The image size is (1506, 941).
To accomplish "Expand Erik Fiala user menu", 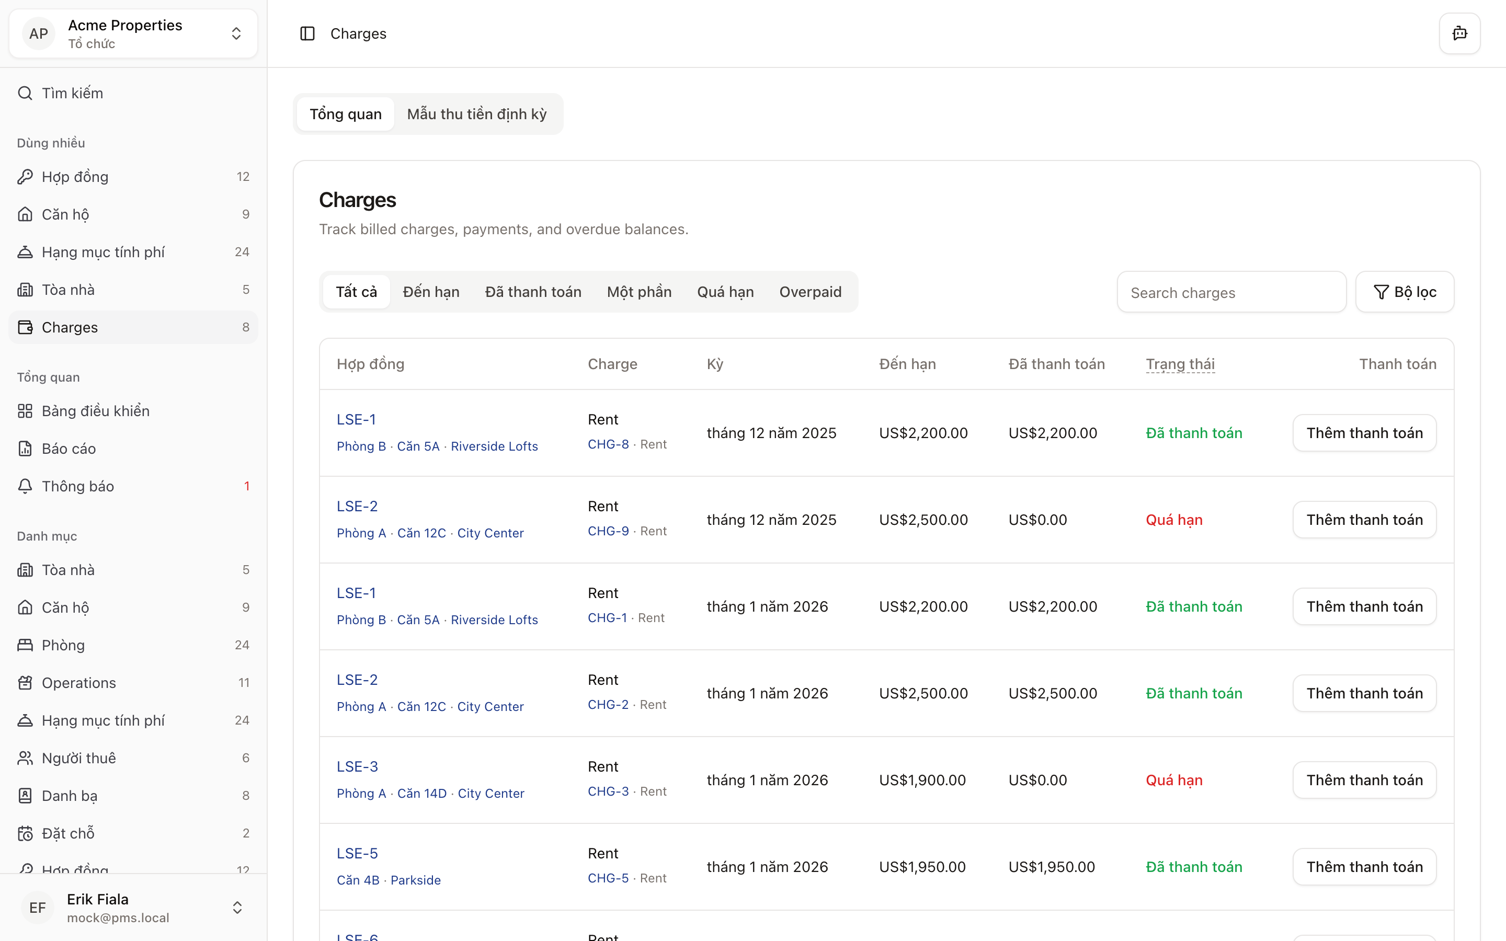I will tap(237, 908).
